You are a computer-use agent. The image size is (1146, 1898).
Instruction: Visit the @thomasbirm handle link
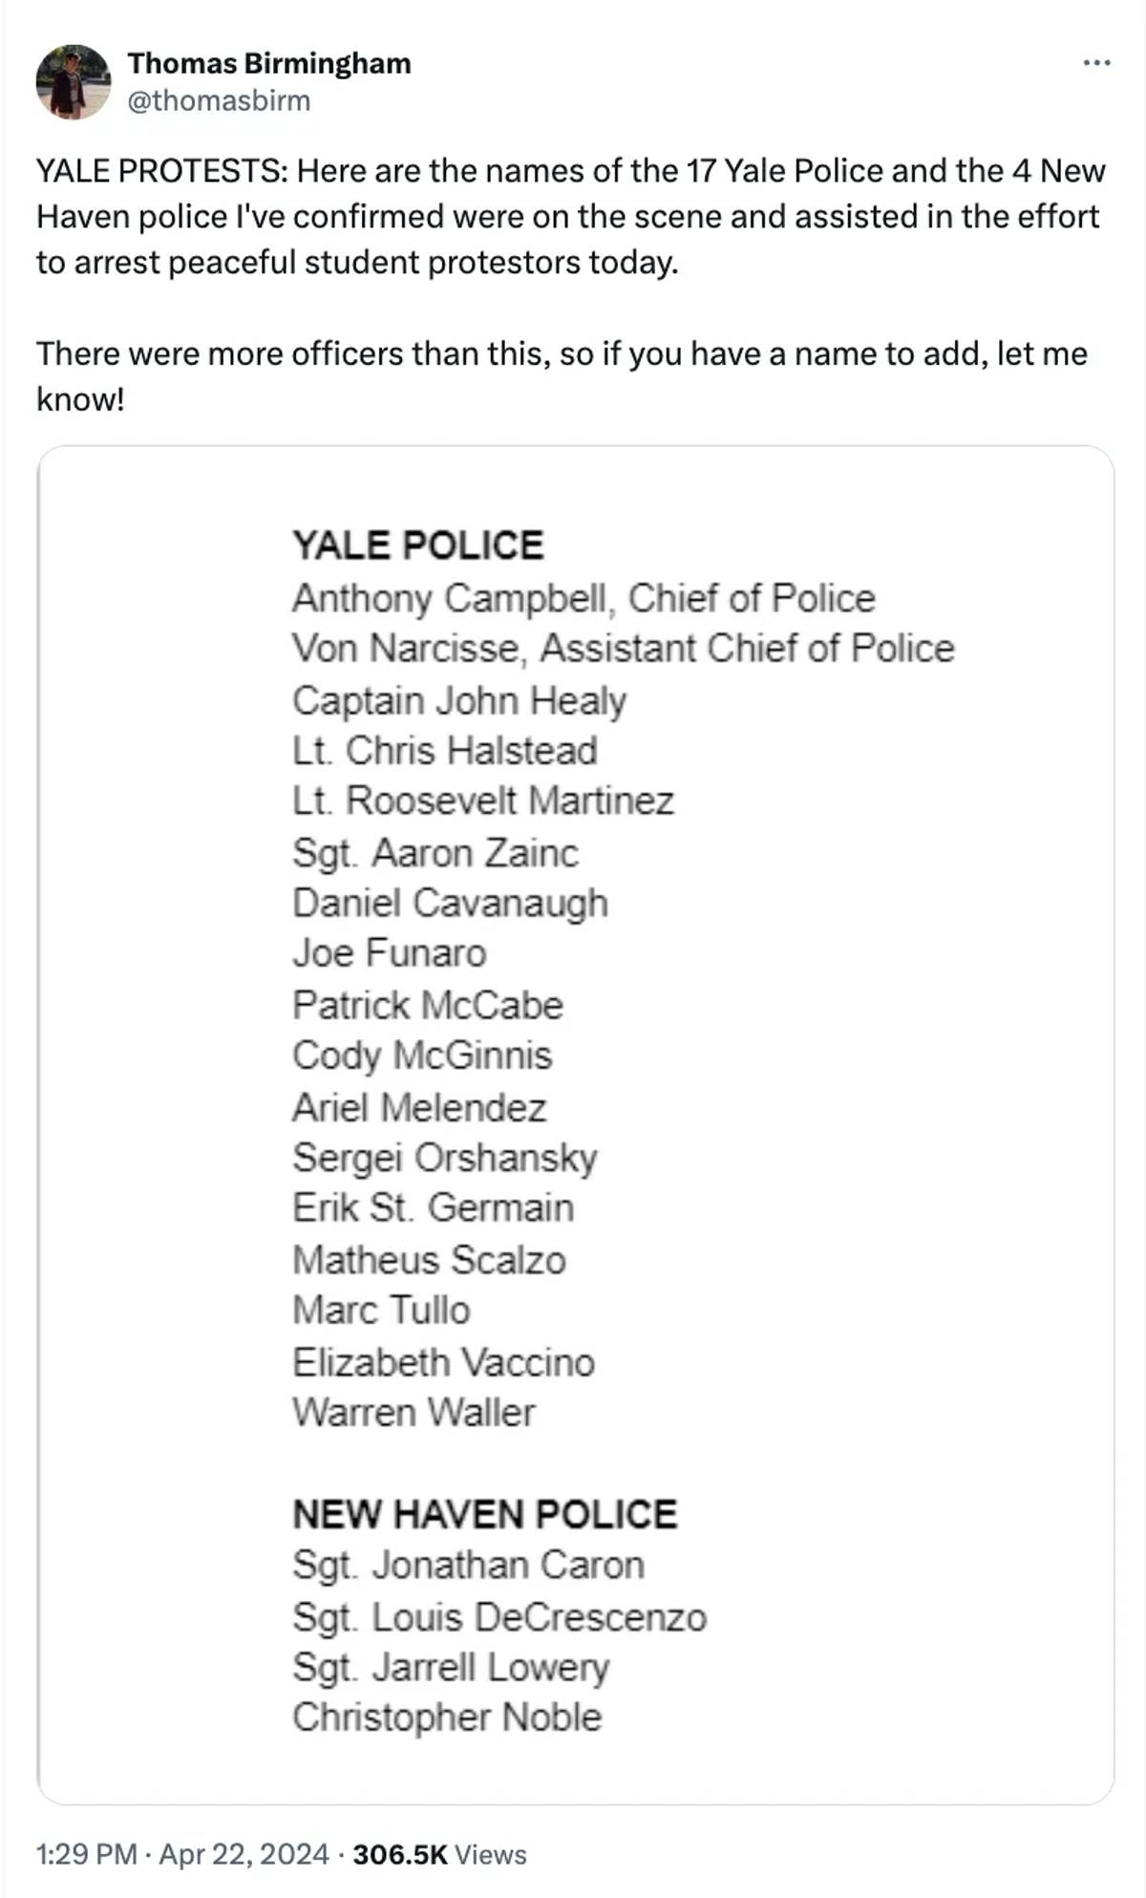coord(219,100)
